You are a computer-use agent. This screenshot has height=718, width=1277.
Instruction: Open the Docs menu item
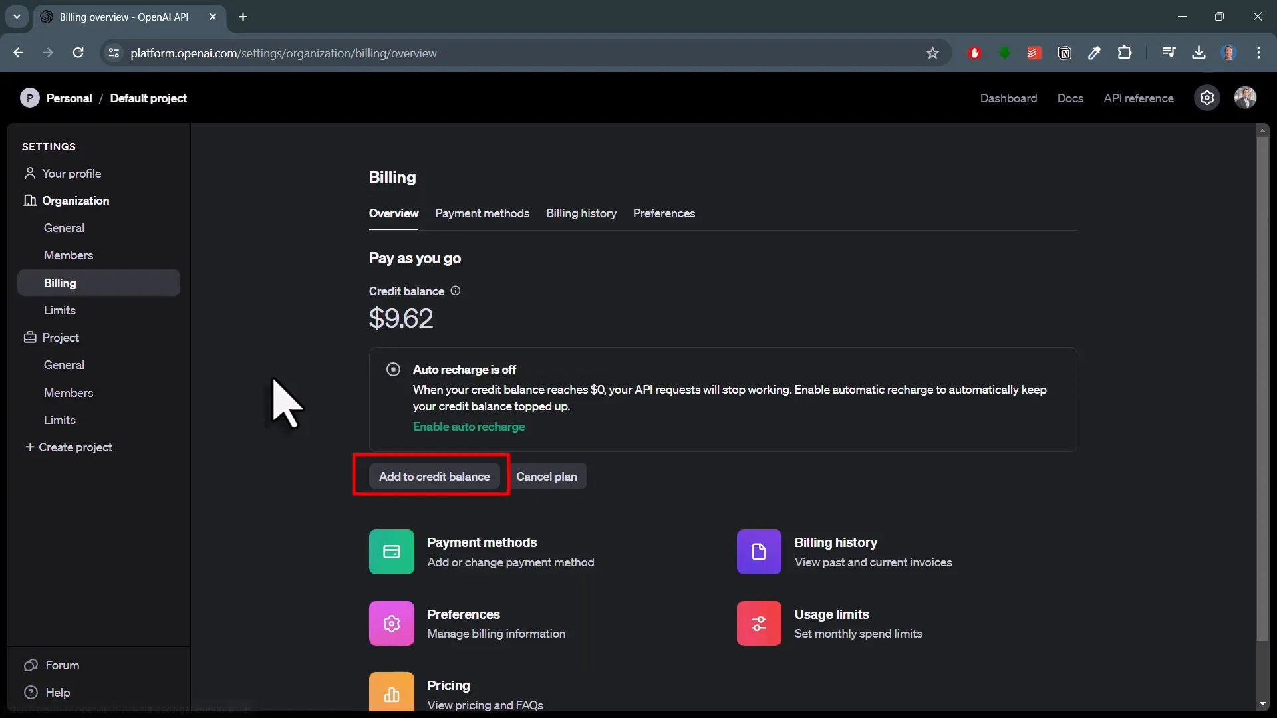[x=1070, y=98]
